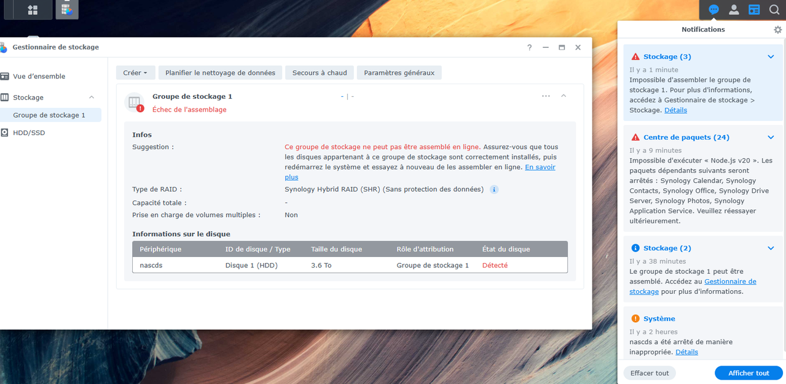Select the nascds cell in the disk table
The image size is (786, 384).
click(x=151, y=266)
